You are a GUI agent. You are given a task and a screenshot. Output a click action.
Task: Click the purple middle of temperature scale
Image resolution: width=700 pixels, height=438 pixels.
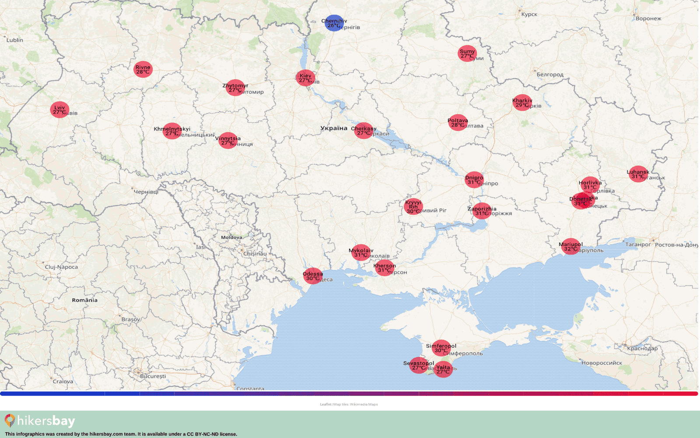coord(349,394)
